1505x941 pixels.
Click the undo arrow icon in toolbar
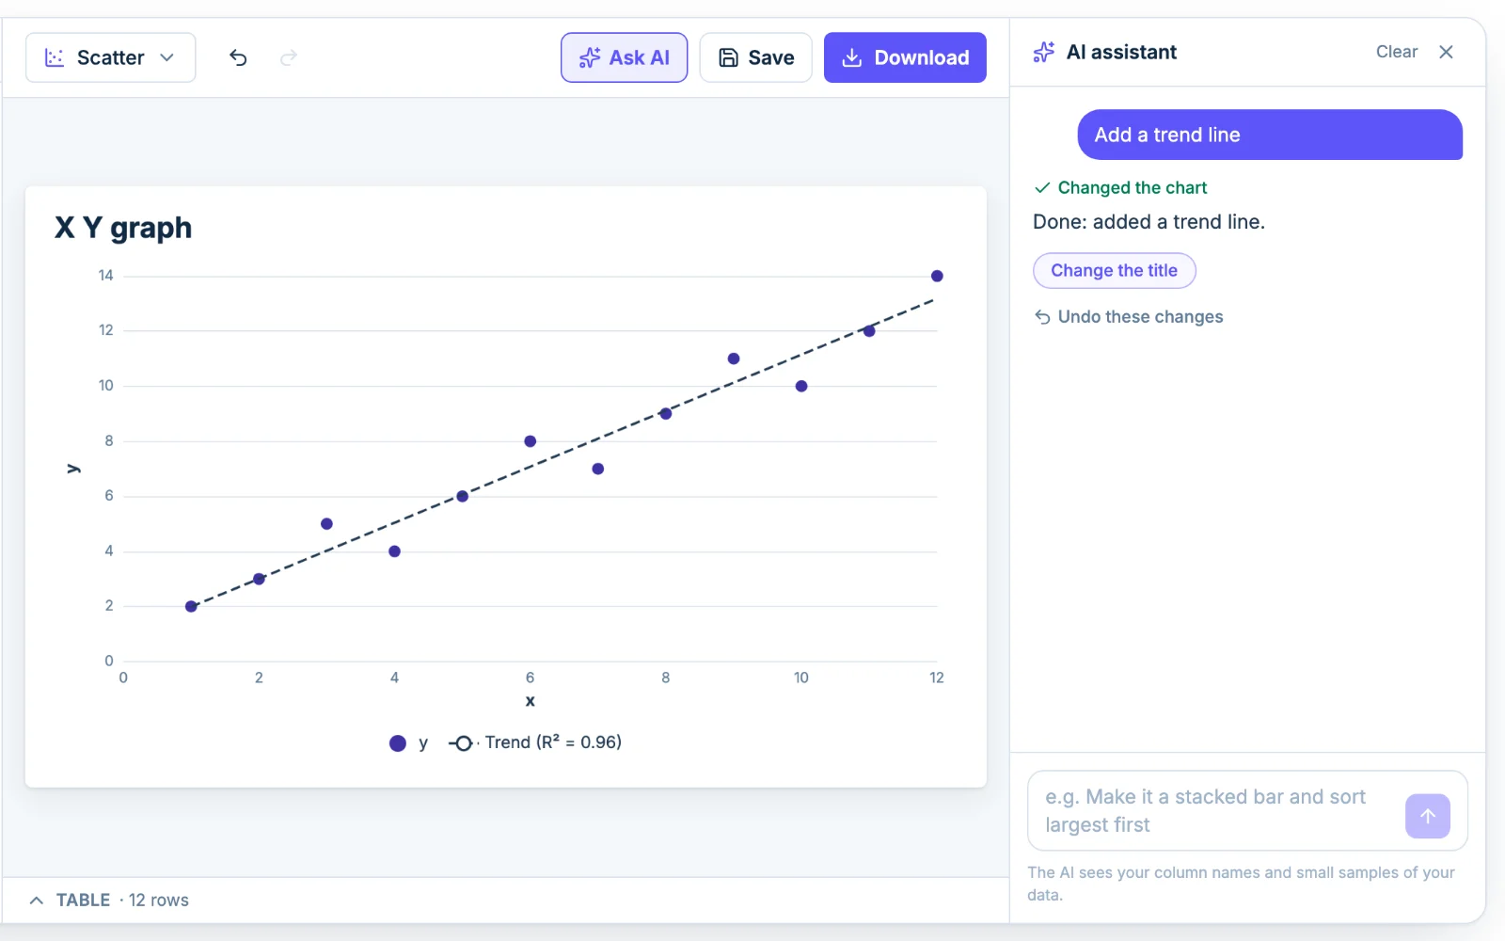[x=238, y=57]
